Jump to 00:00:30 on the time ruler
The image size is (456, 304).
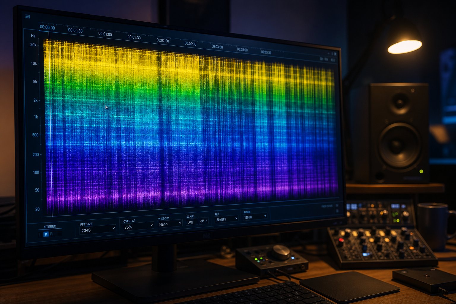75,30
